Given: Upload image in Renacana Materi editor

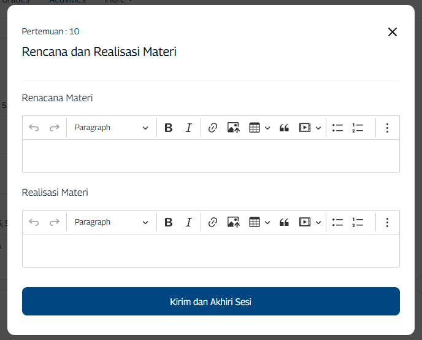Looking at the screenshot, I should pyautogui.click(x=233, y=128).
